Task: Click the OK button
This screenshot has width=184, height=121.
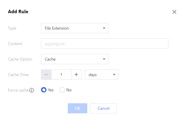Action: [x=77, y=108]
